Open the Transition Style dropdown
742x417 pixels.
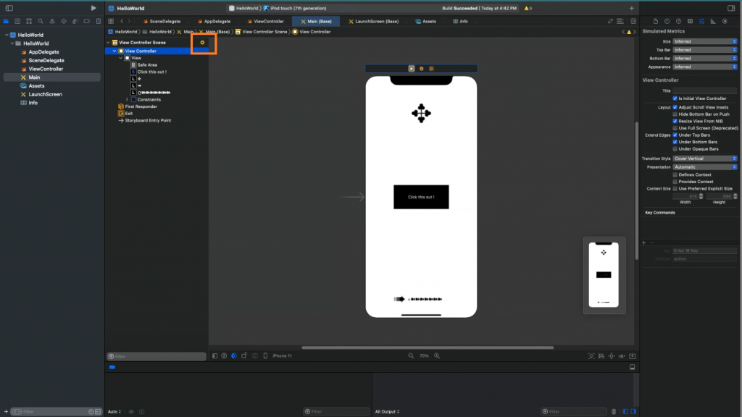point(704,158)
